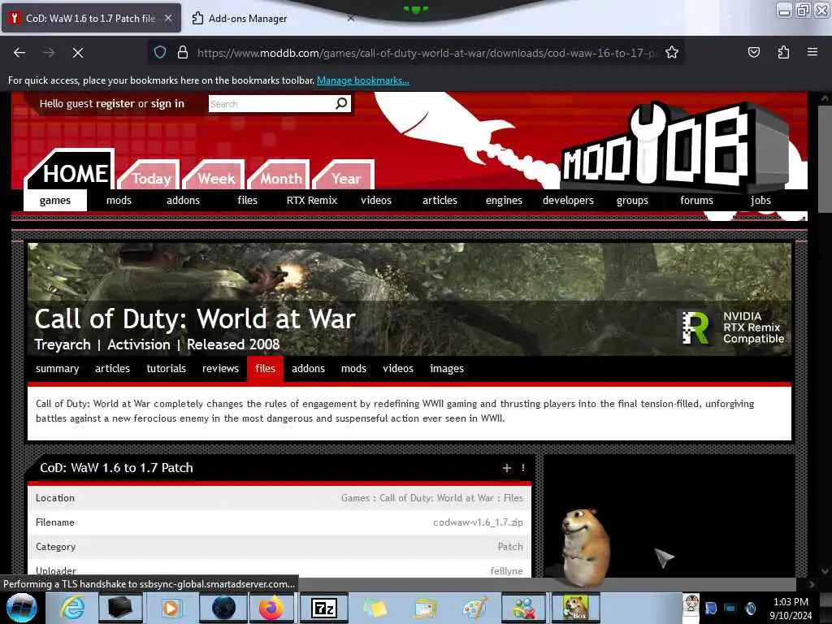Open the game's summary tab
This screenshot has height=624, width=832.
pyautogui.click(x=58, y=369)
